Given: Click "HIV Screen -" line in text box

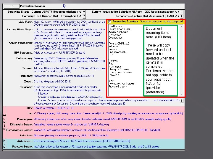Looking at the screenshot, I should (115, 35).
